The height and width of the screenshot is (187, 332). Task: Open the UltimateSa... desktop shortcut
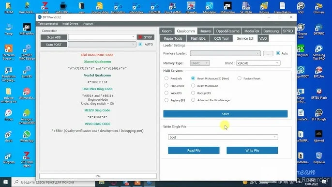[27, 93]
